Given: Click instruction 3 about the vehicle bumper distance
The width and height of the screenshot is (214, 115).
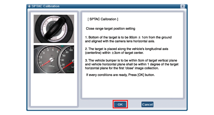Looking at the screenshot, I should 132,64.
